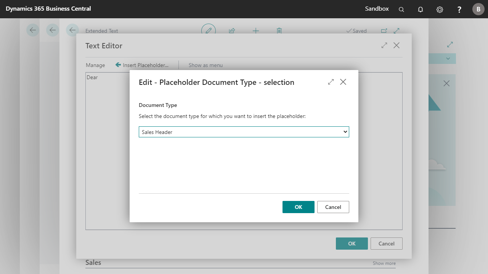The height and width of the screenshot is (274, 488).
Task: Open the user account avatar B
Action: click(478, 9)
